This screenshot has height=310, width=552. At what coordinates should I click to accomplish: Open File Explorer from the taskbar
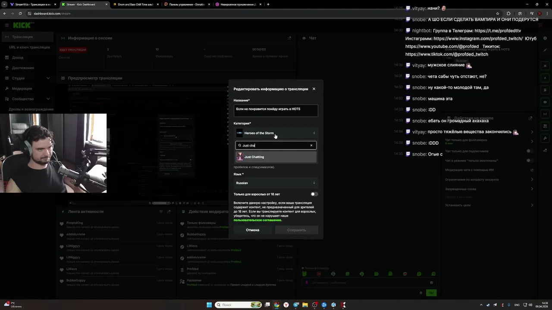pyautogui.click(x=305, y=305)
